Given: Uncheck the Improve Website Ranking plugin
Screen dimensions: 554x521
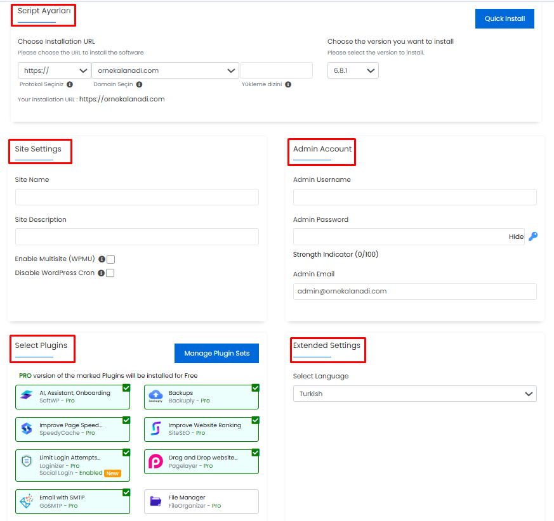Looking at the screenshot, I should (256, 420).
